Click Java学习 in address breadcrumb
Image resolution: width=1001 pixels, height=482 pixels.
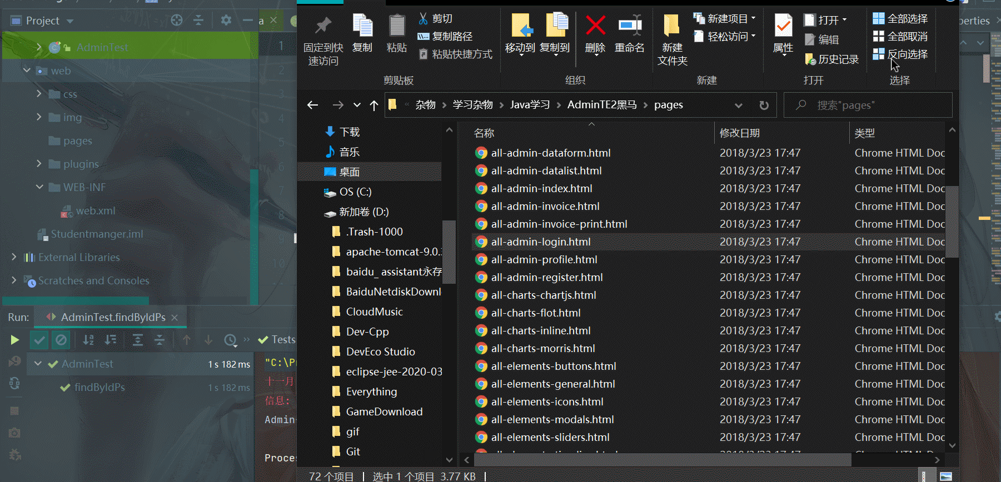tap(530, 105)
